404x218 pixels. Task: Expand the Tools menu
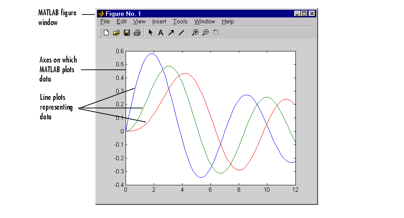click(x=180, y=22)
